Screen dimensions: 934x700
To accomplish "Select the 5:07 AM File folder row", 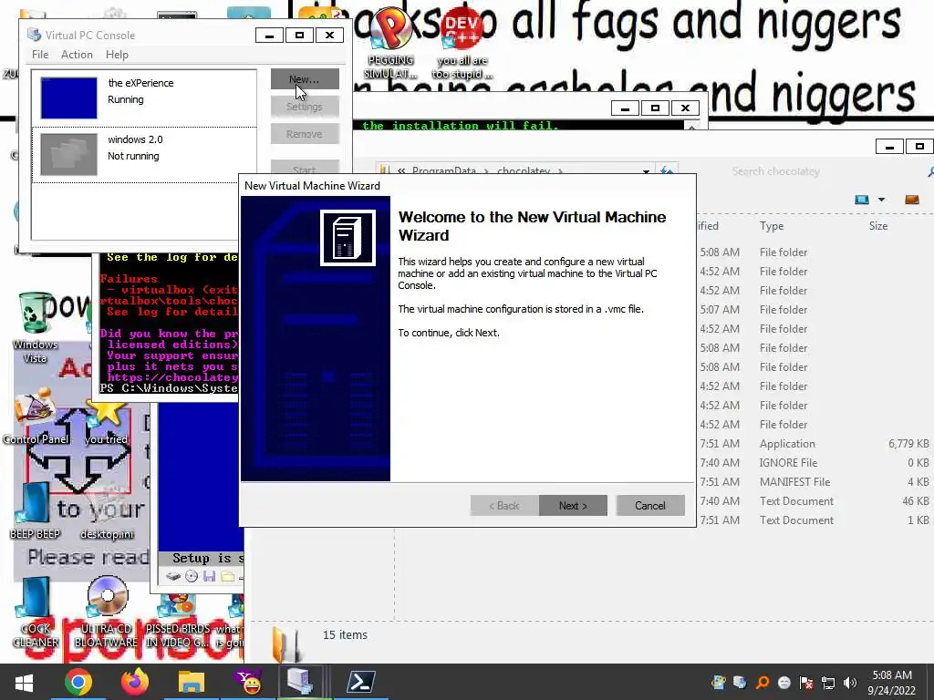I will (x=816, y=310).
